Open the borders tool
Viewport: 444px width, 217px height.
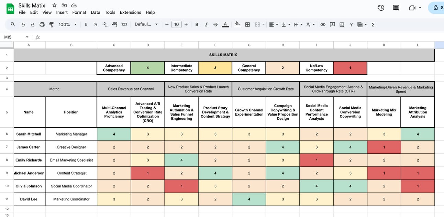(247, 24)
